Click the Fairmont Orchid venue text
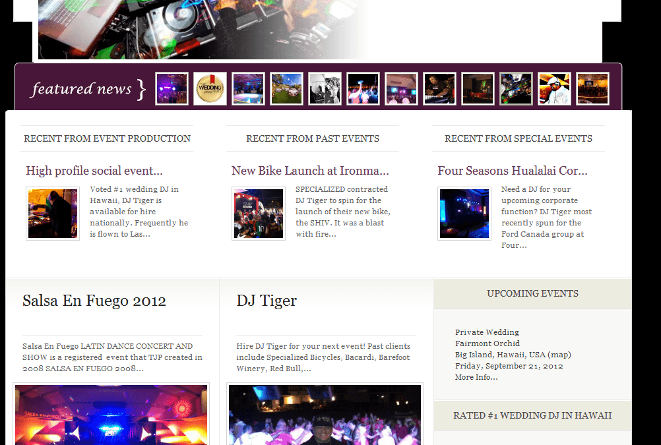Viewport: 661px width, 445px height. point(488,343)
